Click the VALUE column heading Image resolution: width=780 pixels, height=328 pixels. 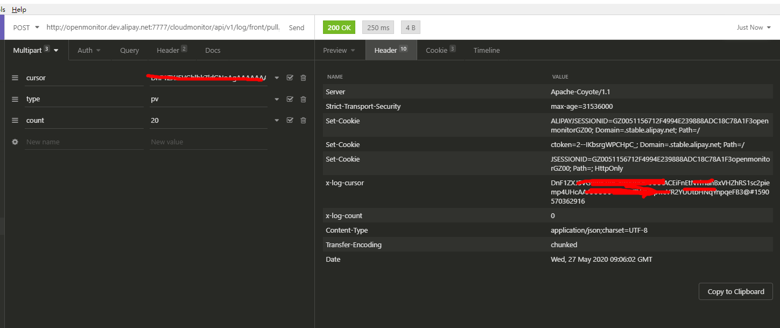pos(560,77)
